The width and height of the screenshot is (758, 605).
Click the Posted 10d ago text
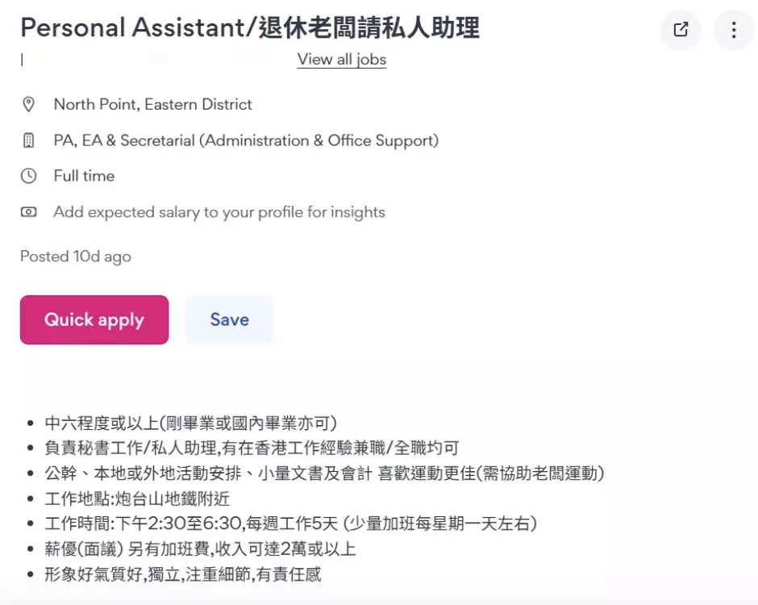[75, 257]
